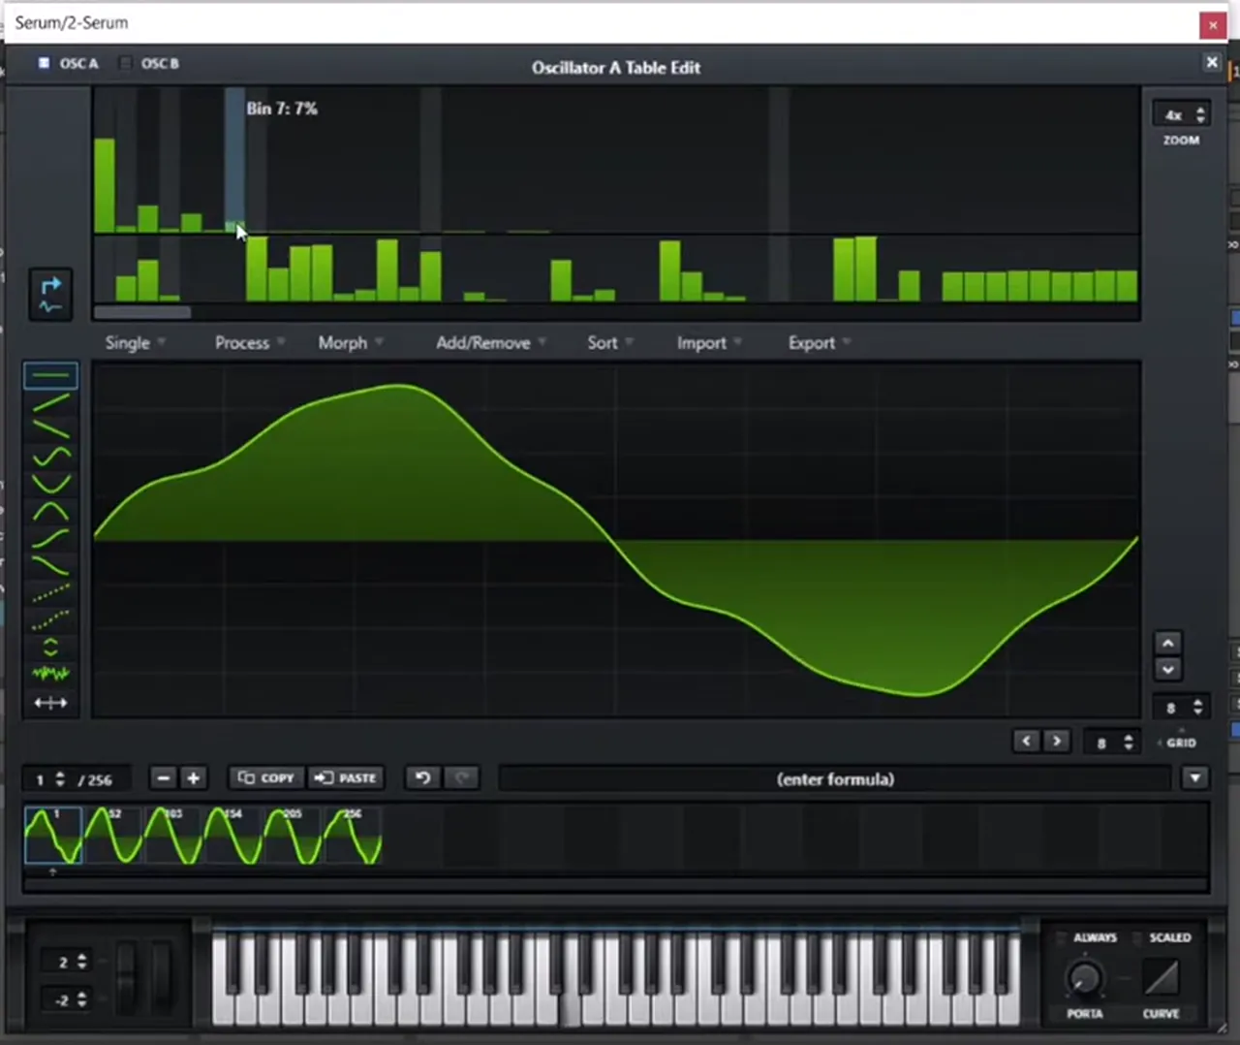This screenshot has width=1240, height=1045.
Task: Click the frequency bin horizontal scrollbar
Action: pos(142,312)
